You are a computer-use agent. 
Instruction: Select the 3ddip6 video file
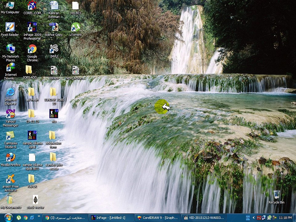coord(54,73)
